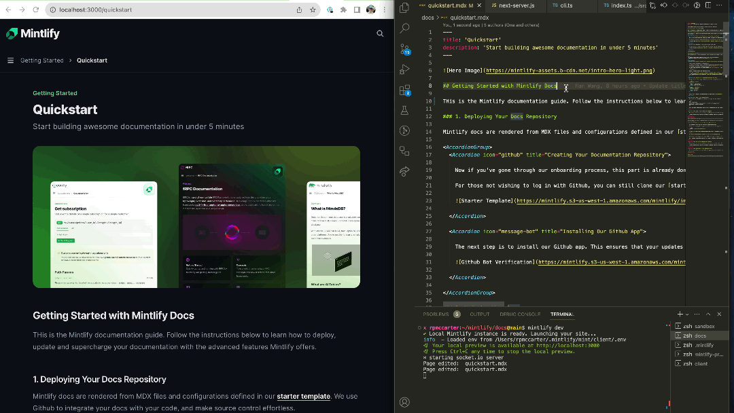Open the Accounts icon in activity bar
734x413 pixels.
tap(404, 402)
